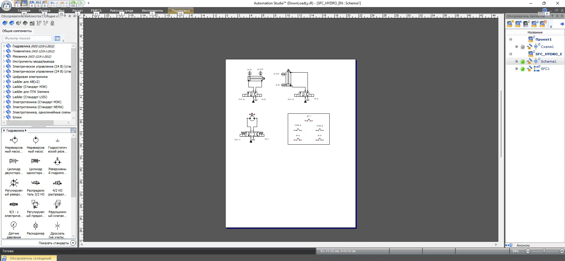Click the Показать стандарты button

pyautogui.click(x=54, y=243)
